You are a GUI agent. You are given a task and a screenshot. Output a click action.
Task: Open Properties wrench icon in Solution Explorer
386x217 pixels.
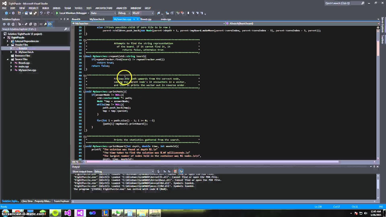click(x=45, y=24)
